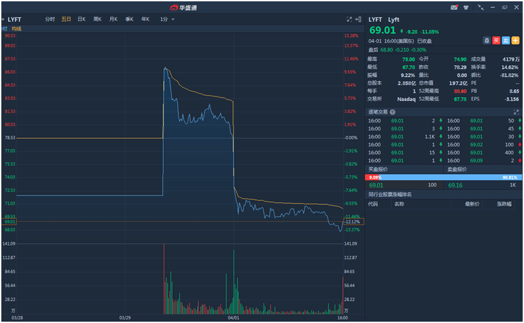
Task: Click the 04/01 date label on time axis
Action: pos(233,318)
